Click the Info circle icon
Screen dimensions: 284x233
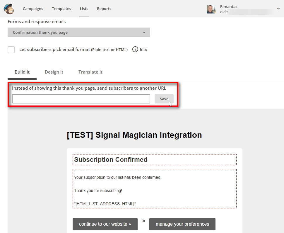135,50
